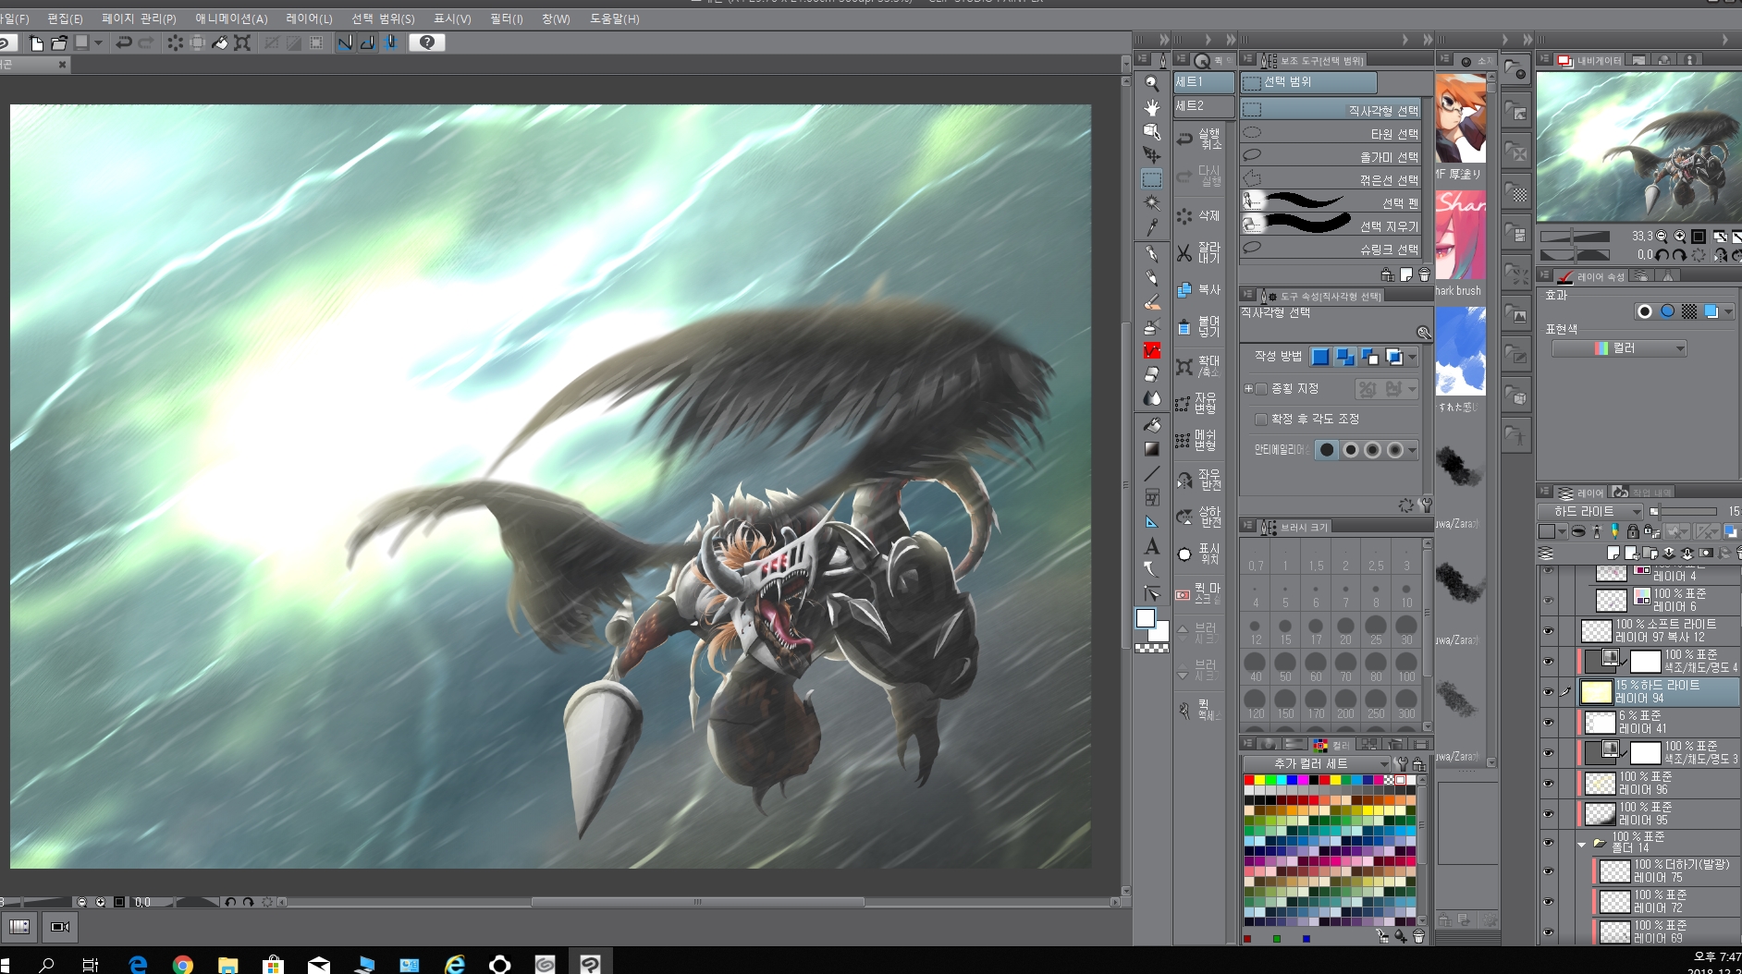Viewport: 1742px width, 974px height.
Task: Click the Undo arrow in top toolbar
Action: click(x=123, y=43)
